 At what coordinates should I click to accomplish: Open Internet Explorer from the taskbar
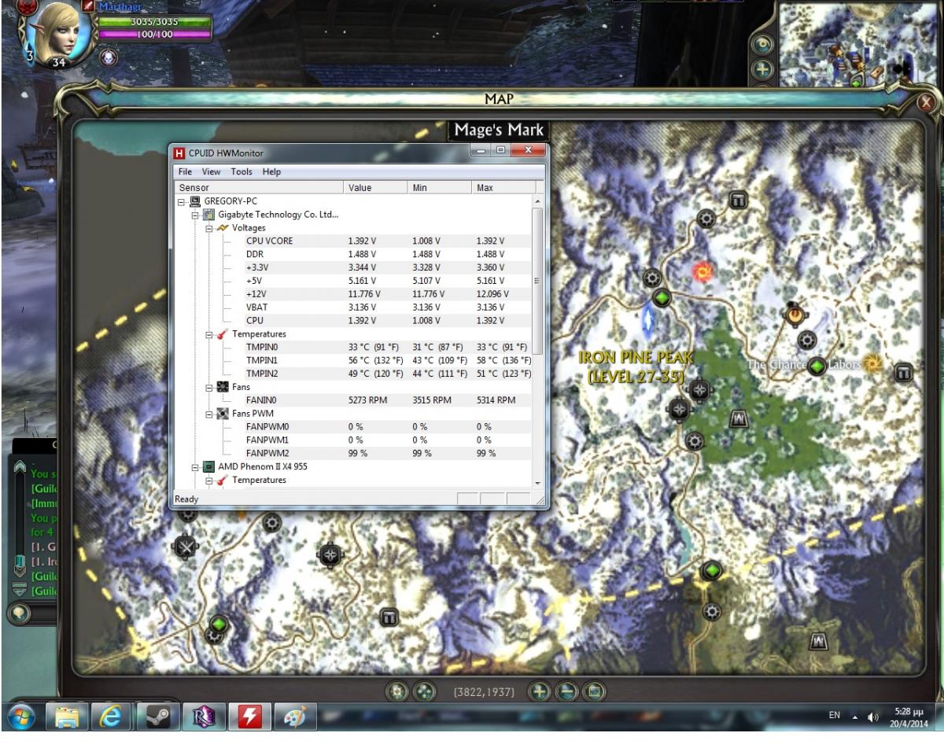(x=112, y=717)
